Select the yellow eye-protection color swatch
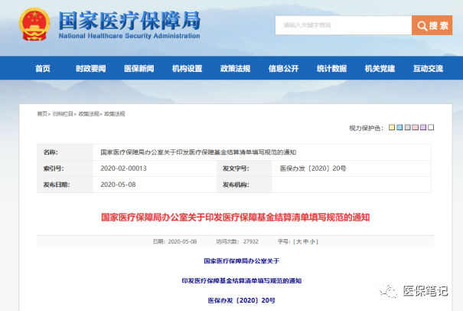The image size is (463, 311). click(392, 127)
